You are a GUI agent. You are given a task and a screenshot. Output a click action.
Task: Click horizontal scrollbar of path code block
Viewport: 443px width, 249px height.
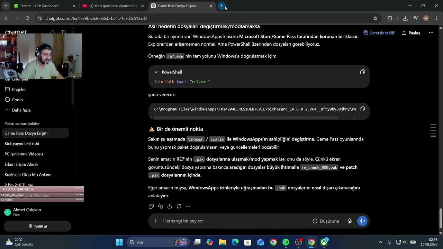pyautogui.click(x=246, y=118)
